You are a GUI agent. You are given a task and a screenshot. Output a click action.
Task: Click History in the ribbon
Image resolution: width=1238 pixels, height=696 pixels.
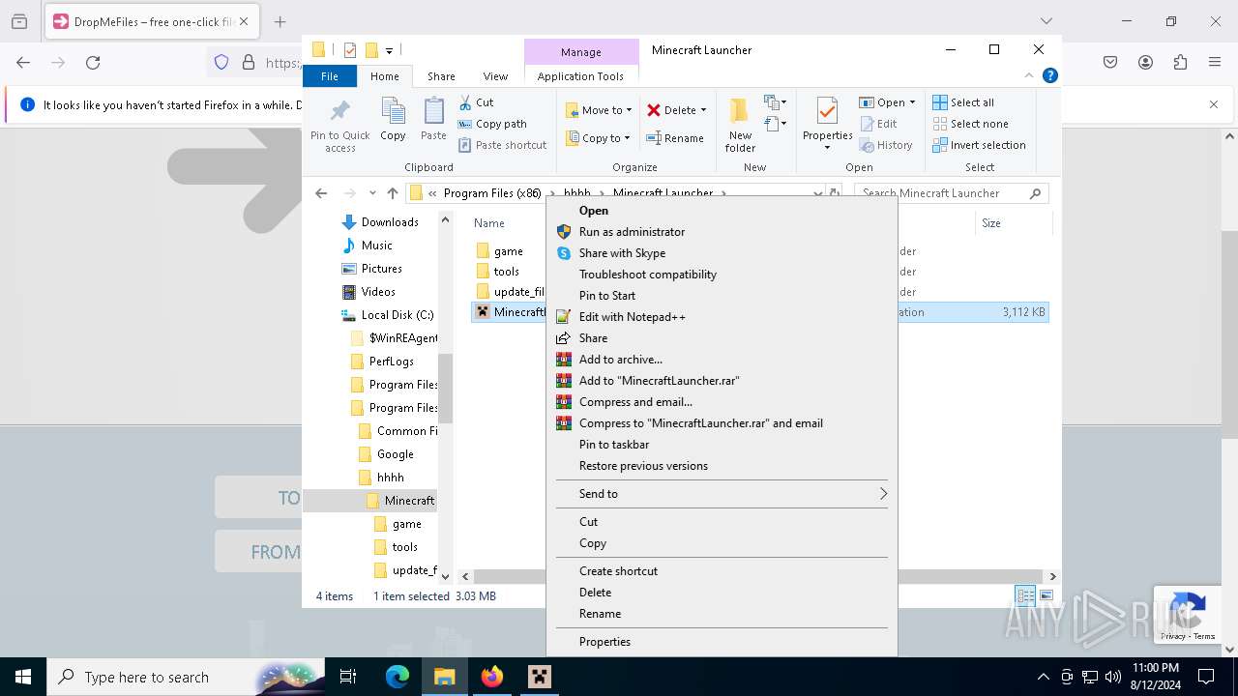(x=885, y=145)
